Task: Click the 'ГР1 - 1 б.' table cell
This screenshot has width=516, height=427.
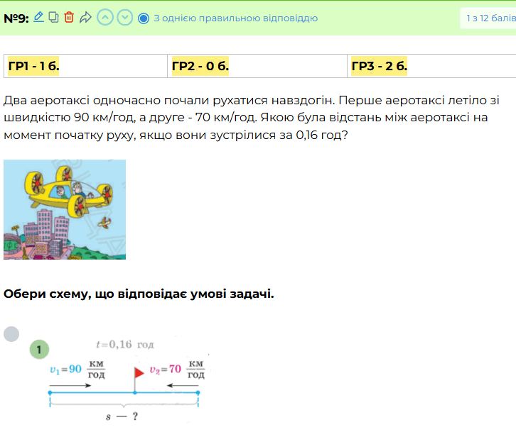Action: pyautogui.click(x=85, y=66)
